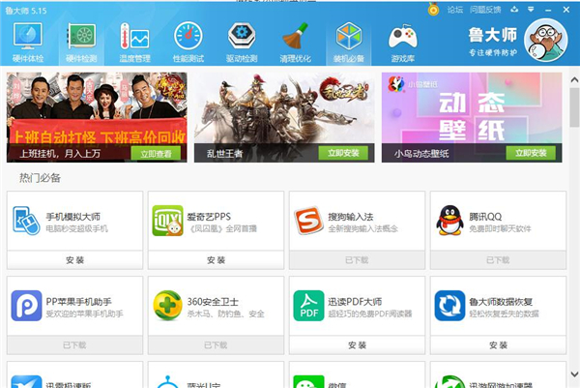580x388 pixels.
Task: Switch to the 硬件检测 hardware detection tab
Action: pyautogui.click(x=81, y=43)
